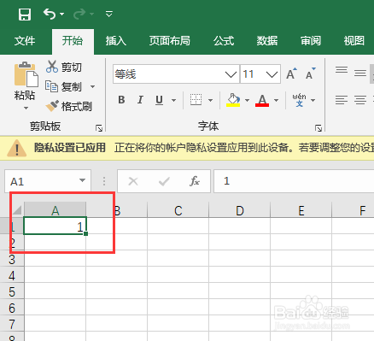Switch to the 公式 ribbon tab

224,41
